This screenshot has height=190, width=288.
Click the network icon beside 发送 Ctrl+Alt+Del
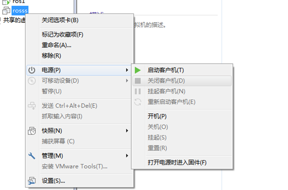coord(32,106)
